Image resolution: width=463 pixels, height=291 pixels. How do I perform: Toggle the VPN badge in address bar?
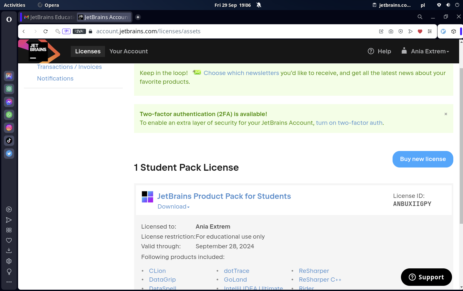[66, 31]
